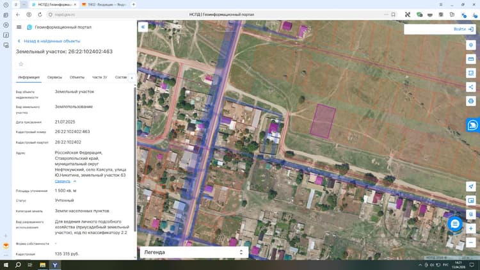This screenshot has width=480, height=270.
Task: Open the Части ЗУ tab
Action: point(99,77)
